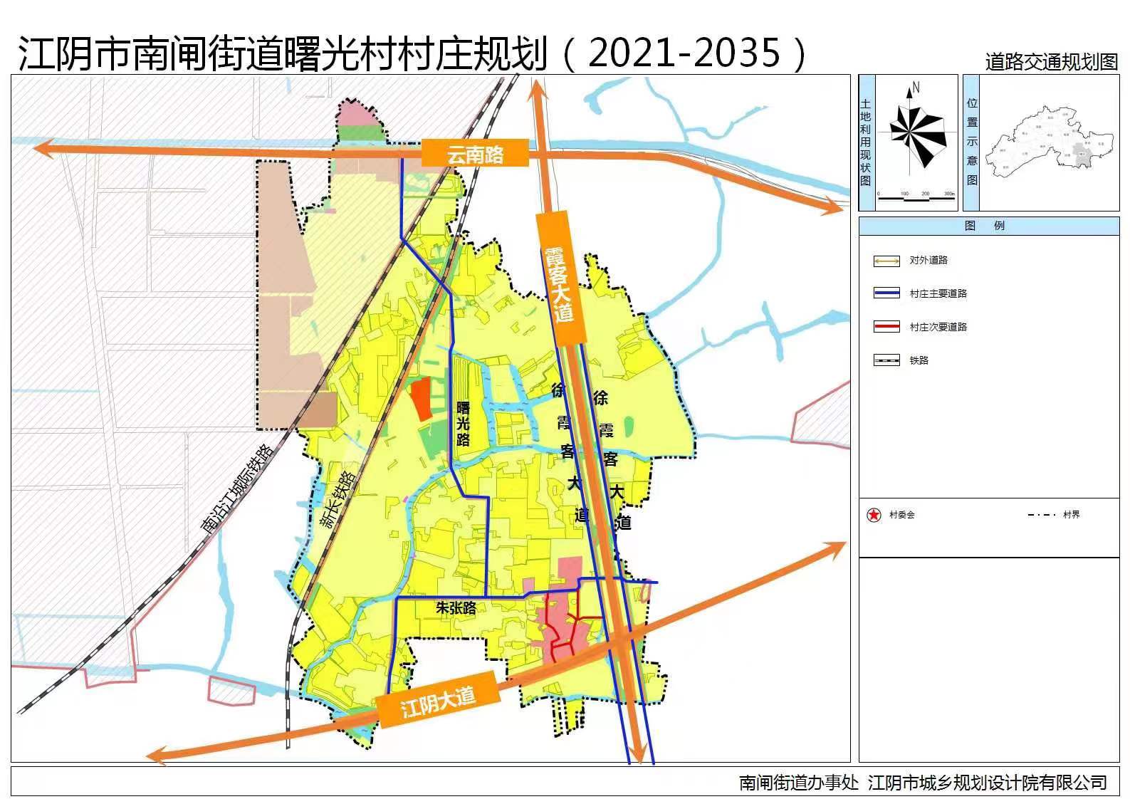Click the 图例 legend header bar
1130x799 pixels.
click(x=988, y=226)
